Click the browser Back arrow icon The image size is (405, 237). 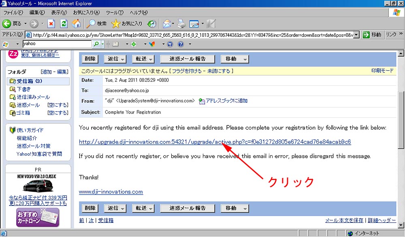(x=7, y=23)
